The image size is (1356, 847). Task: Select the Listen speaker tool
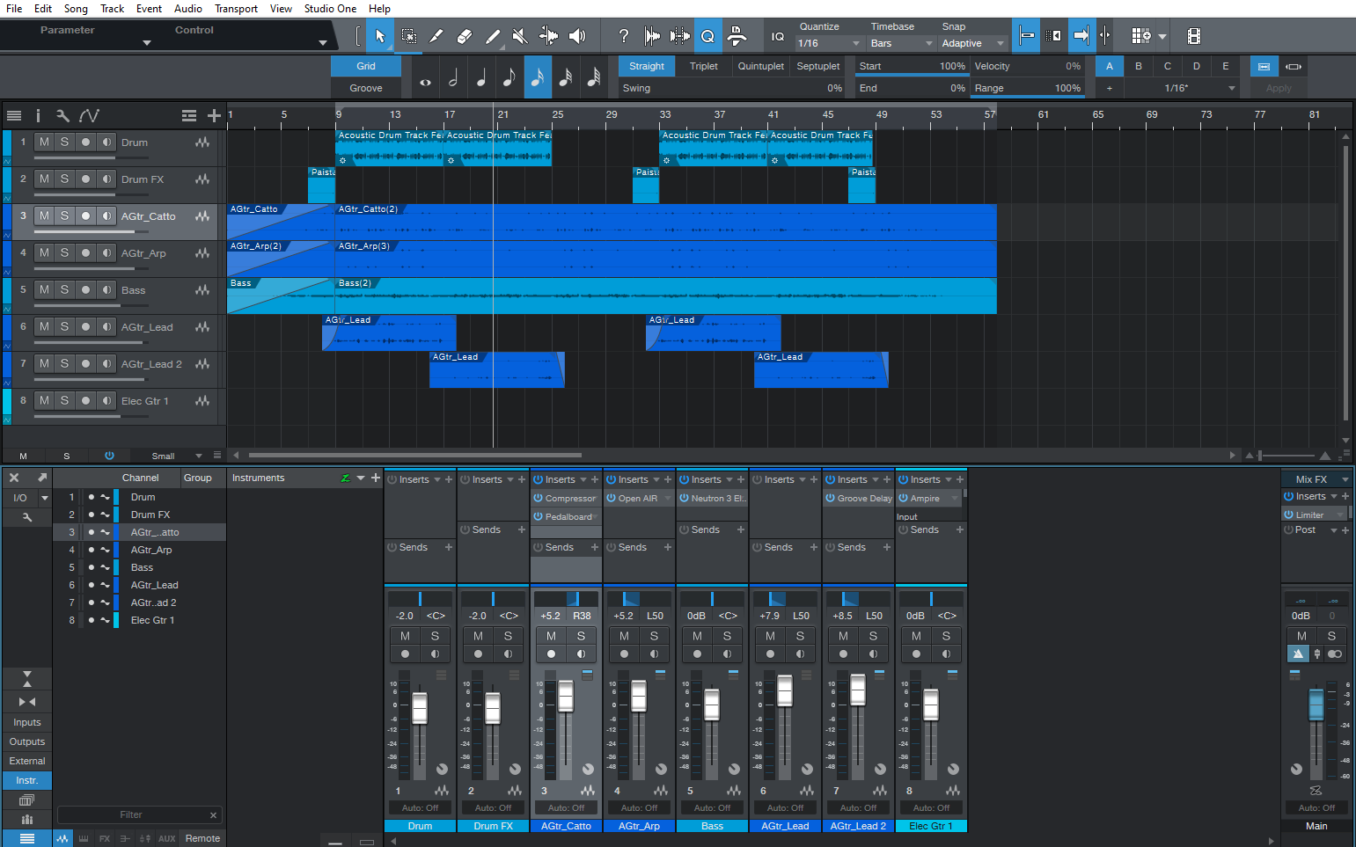pyautogui.click(x=577, y=36)
